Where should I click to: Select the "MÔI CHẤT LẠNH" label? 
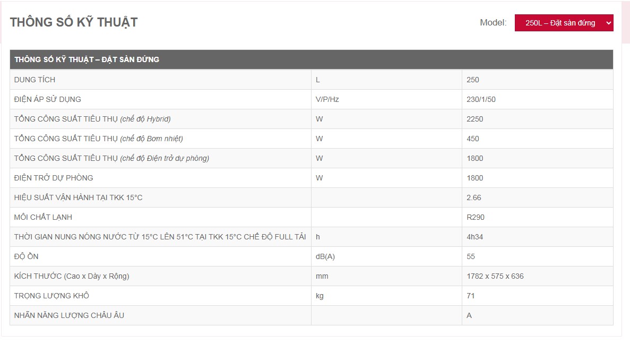point(43,217)
